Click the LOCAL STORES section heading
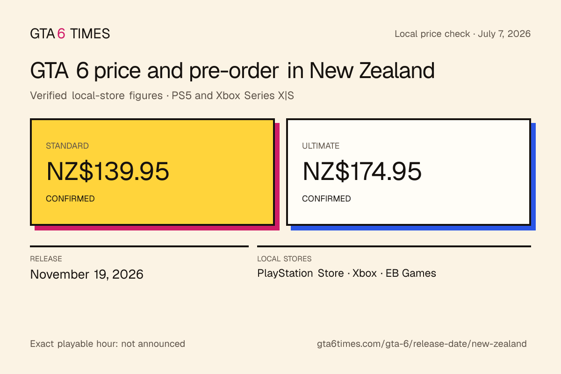The width and height of the screenshot is (561, 374). [284, 259]
